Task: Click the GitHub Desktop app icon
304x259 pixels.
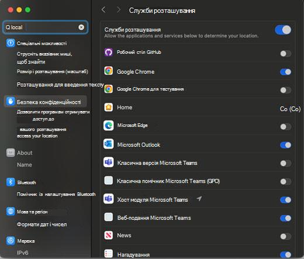Action: click(109, 52)
